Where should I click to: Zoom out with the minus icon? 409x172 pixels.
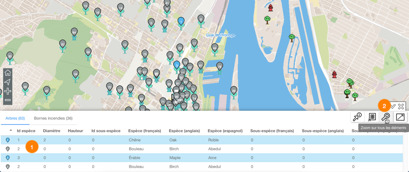click(7, 100)
